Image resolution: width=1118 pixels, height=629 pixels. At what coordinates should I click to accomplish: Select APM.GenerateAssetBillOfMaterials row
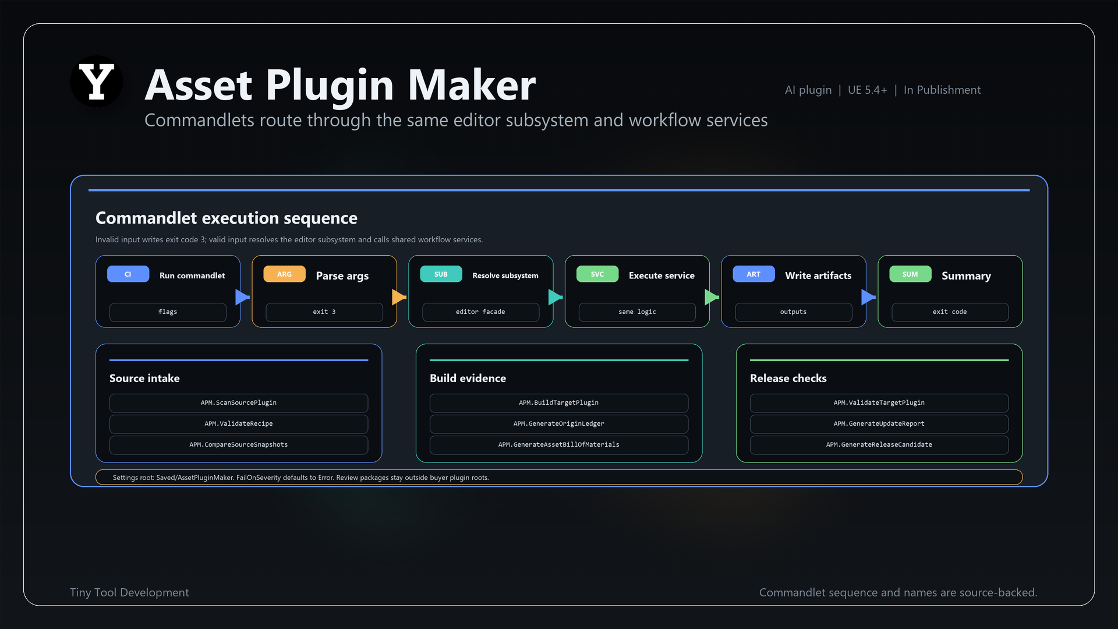pyautogui.click(x=559, y=445)
